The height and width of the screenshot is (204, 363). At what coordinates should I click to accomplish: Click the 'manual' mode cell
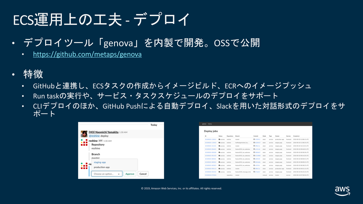pyautogui.click(x=265, y=175)
